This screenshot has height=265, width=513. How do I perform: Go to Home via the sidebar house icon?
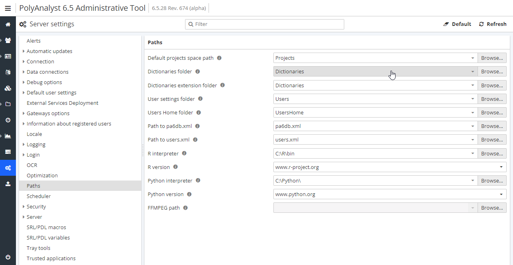[x=8, y=24]
